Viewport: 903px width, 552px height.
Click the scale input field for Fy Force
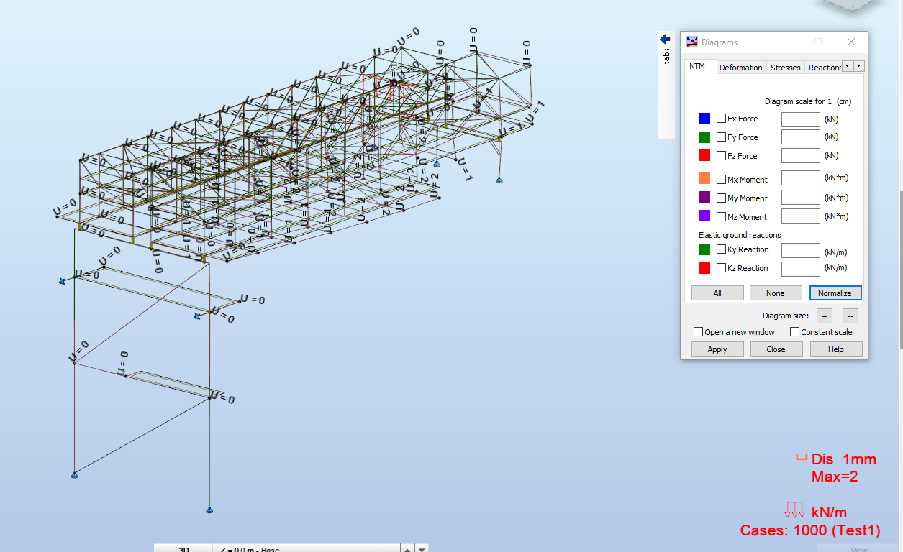point(800,137)
